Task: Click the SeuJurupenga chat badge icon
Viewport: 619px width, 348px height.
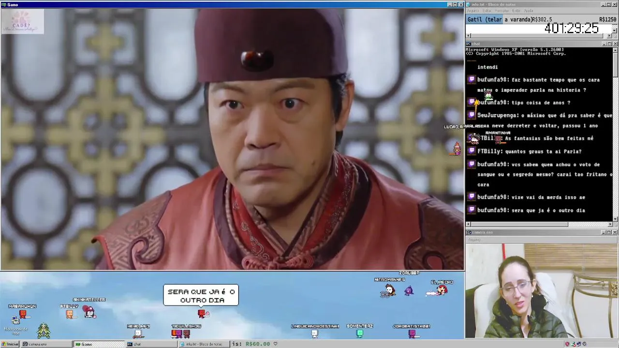Action: [x=472, y=115]
